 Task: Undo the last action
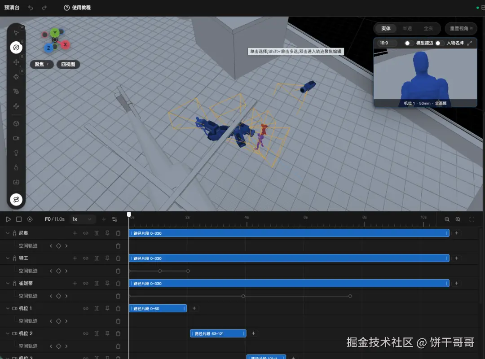31,8
